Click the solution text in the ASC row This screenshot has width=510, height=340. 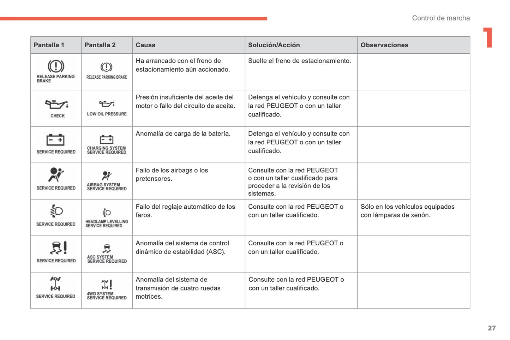pos(295,247)
